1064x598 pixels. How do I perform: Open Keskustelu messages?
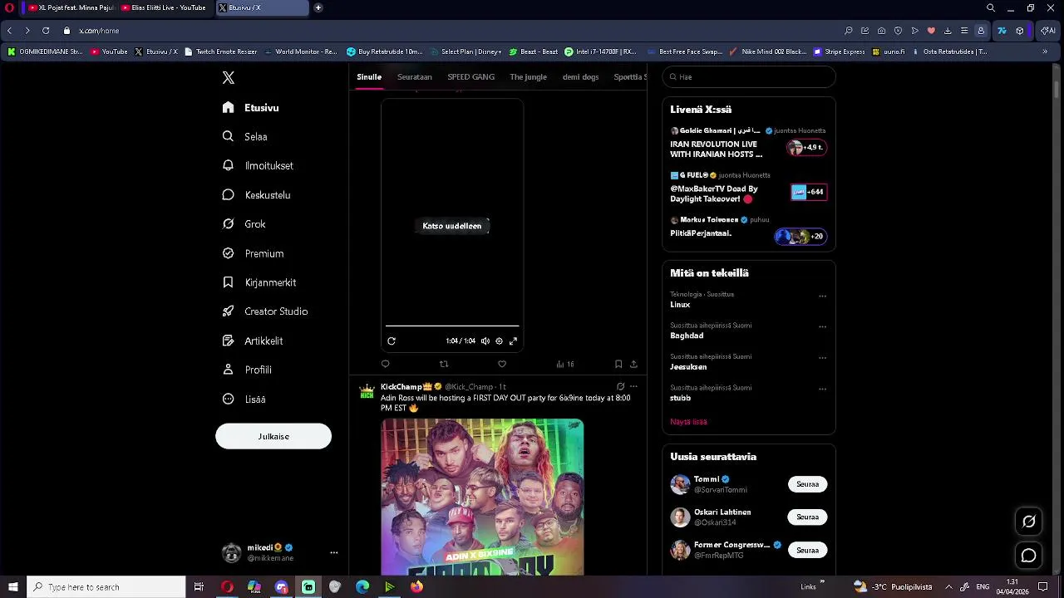[256, 195]
